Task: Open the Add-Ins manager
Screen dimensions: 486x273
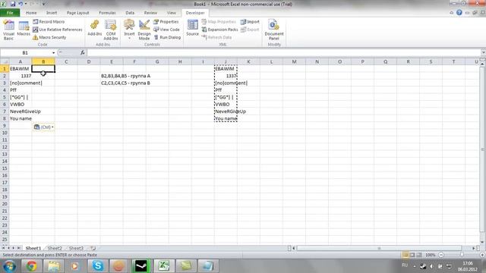Action: click(95, 29)
